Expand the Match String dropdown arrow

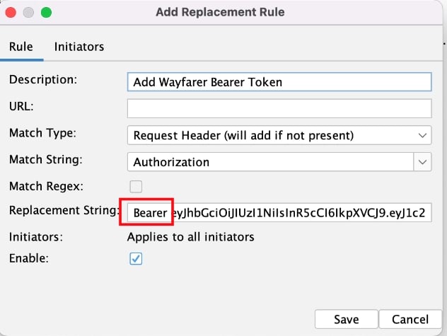tap(422, 162)
